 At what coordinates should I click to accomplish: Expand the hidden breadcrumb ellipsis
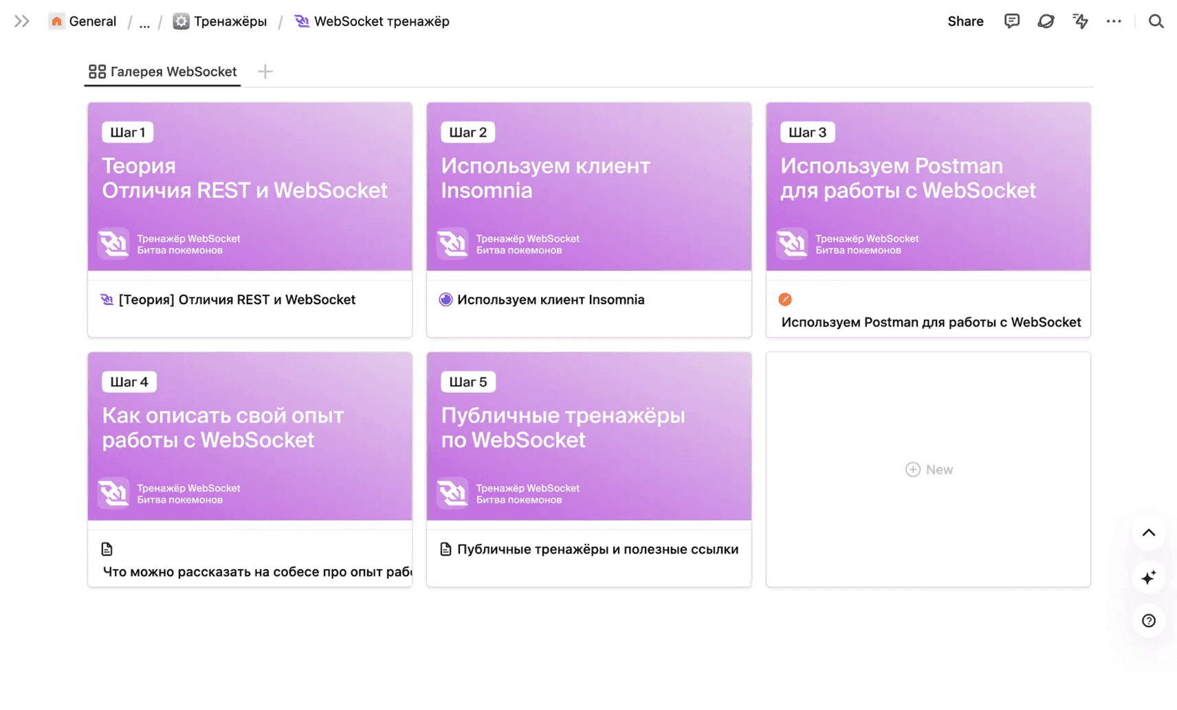coord(144,23)
